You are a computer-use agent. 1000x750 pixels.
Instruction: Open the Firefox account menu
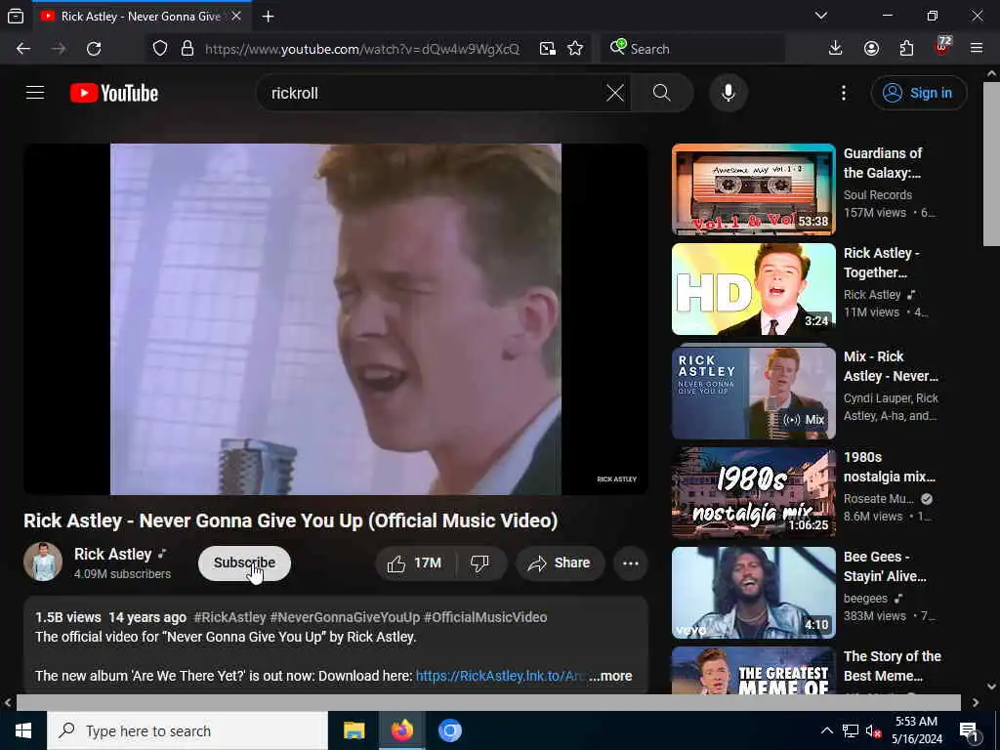tap(871, 49)
